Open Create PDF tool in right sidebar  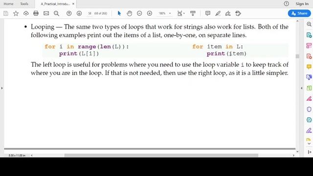tap(309, 56)
